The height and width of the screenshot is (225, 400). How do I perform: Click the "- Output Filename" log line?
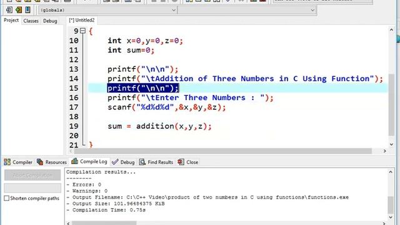point(207,197)
